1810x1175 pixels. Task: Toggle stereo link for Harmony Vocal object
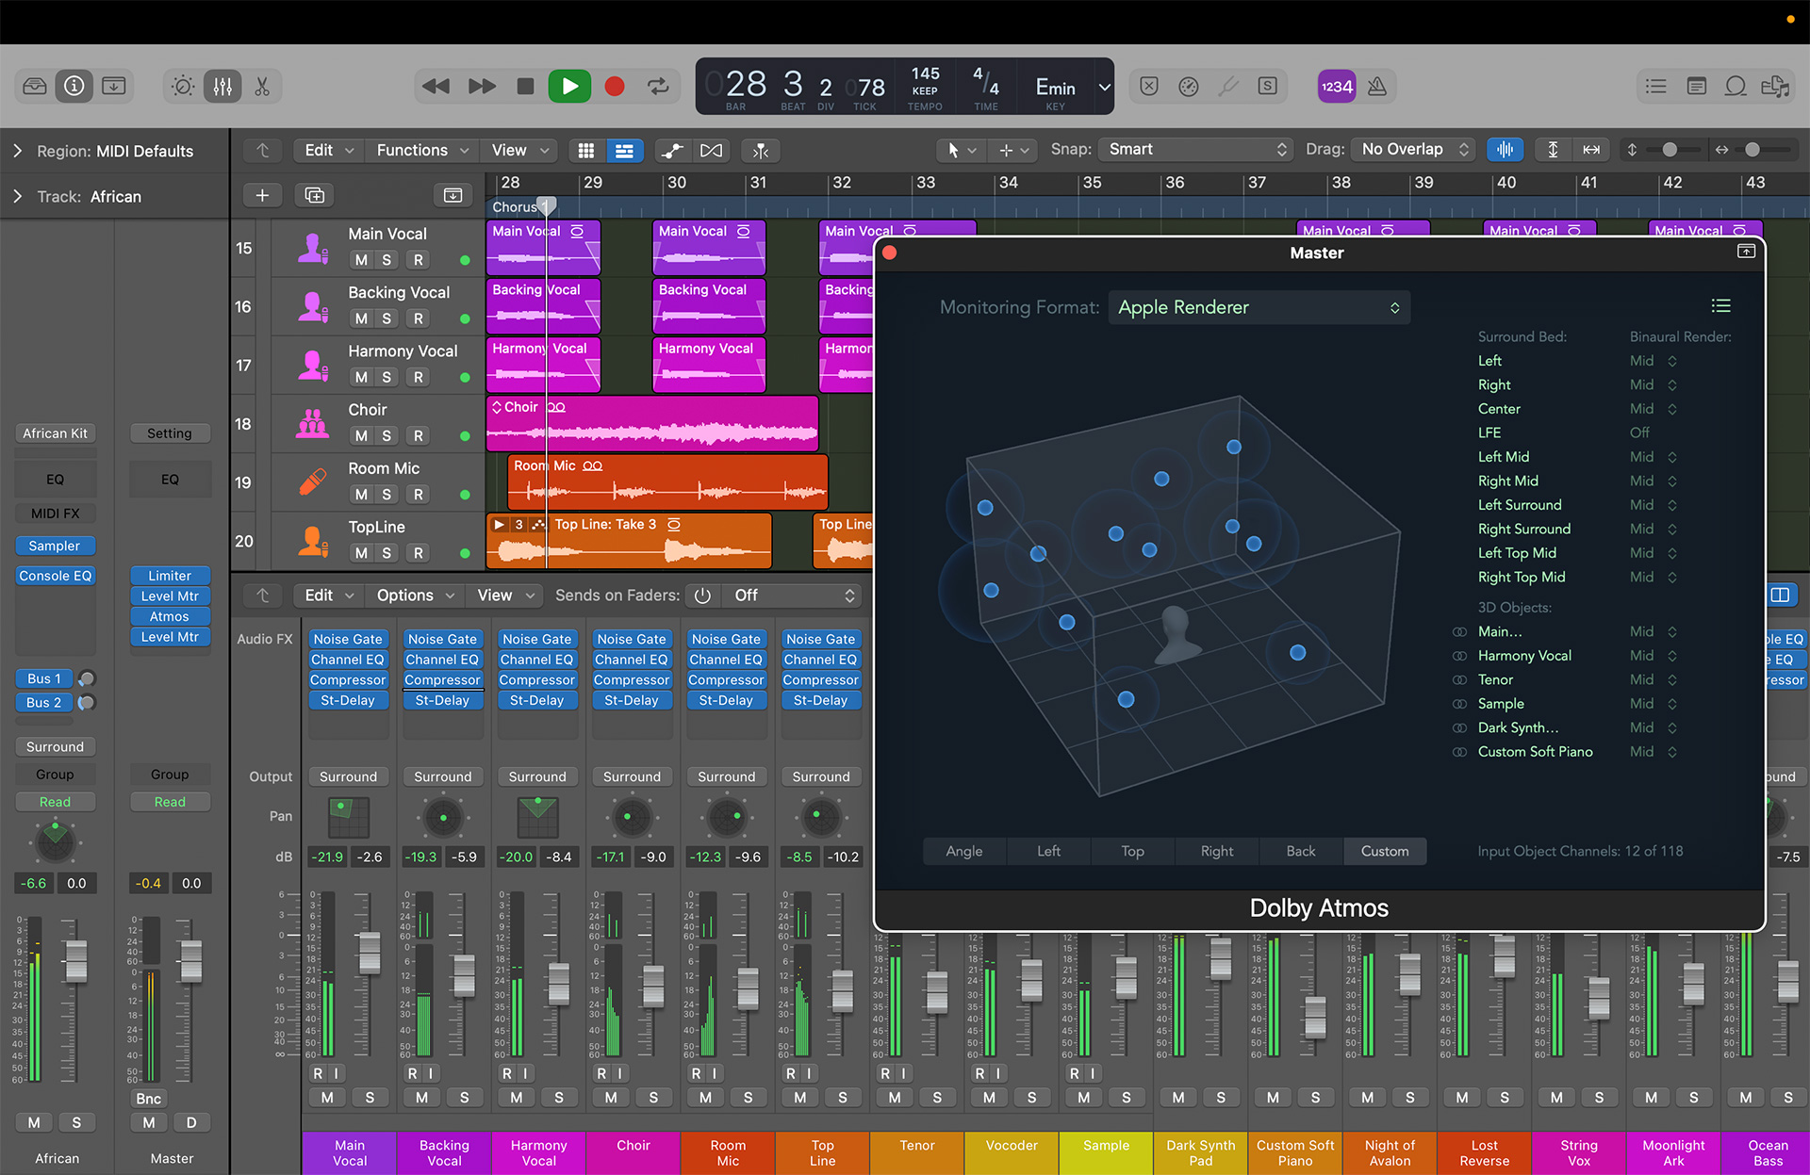1459,656
